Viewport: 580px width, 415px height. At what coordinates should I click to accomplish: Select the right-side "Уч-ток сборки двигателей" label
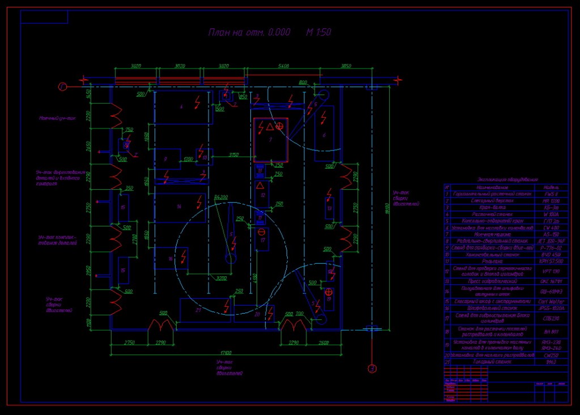click(x=406, y=198)
